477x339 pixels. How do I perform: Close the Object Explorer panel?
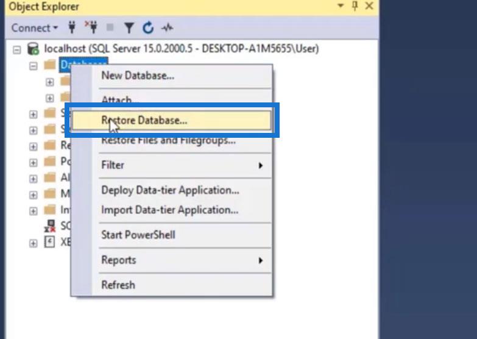click(369, 5)
